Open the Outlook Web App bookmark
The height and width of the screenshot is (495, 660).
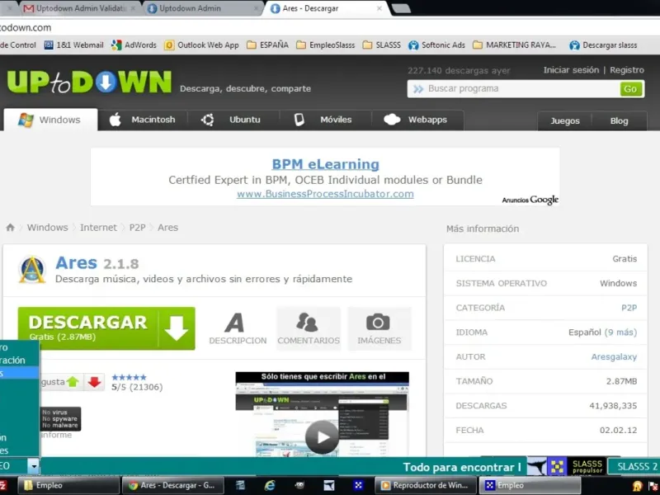(x=201, y=45)
